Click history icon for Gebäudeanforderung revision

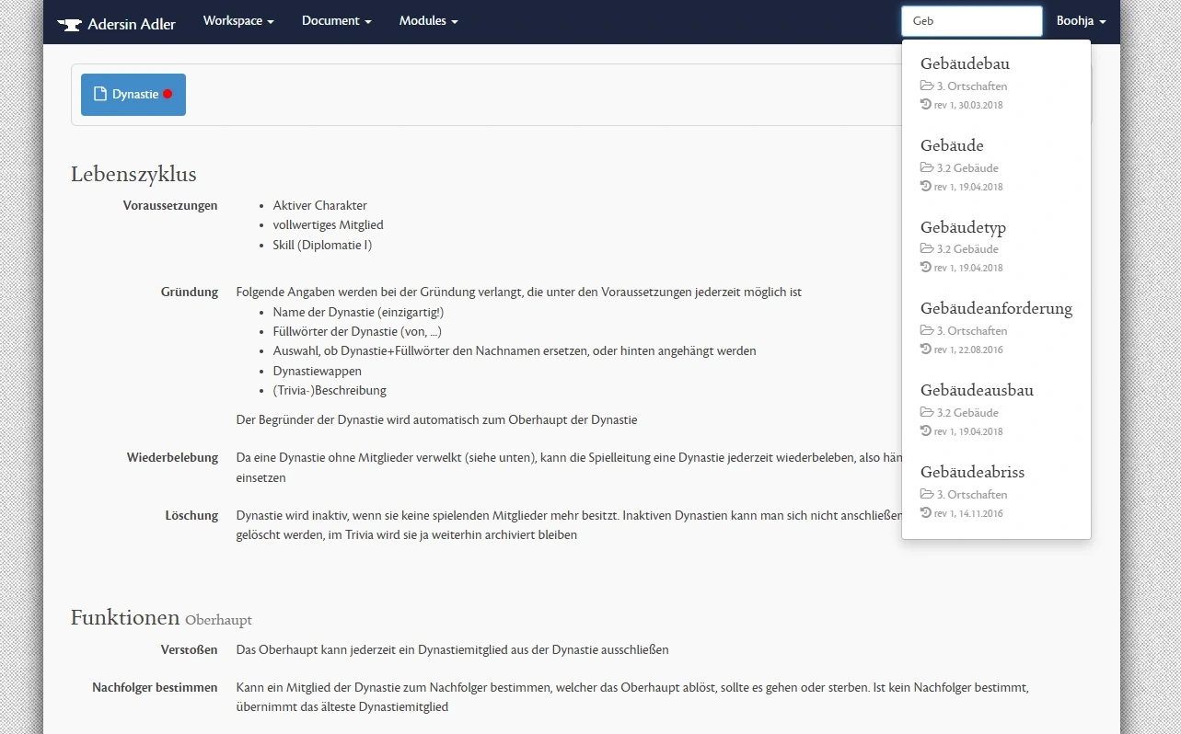coord(926,350)
